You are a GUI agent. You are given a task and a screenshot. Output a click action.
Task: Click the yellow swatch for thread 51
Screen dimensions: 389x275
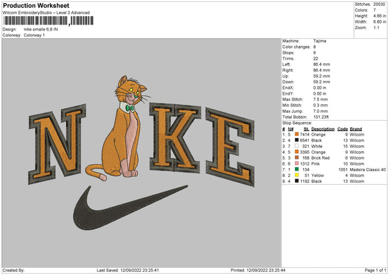(x=296, y=175)
